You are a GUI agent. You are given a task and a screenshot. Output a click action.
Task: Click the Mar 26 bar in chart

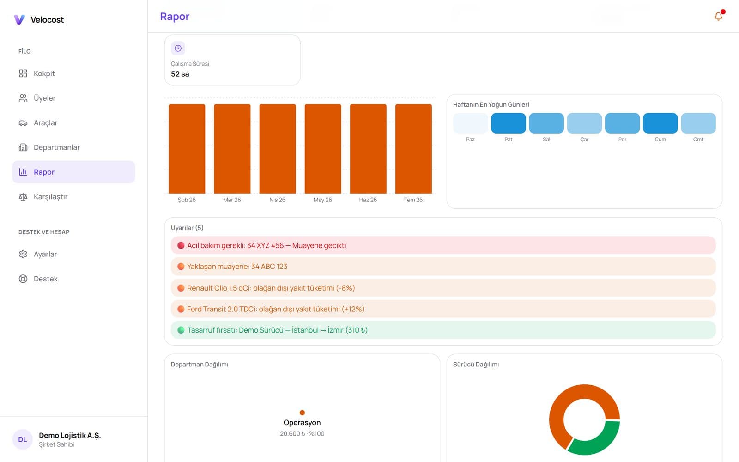(x=232, y=149)
